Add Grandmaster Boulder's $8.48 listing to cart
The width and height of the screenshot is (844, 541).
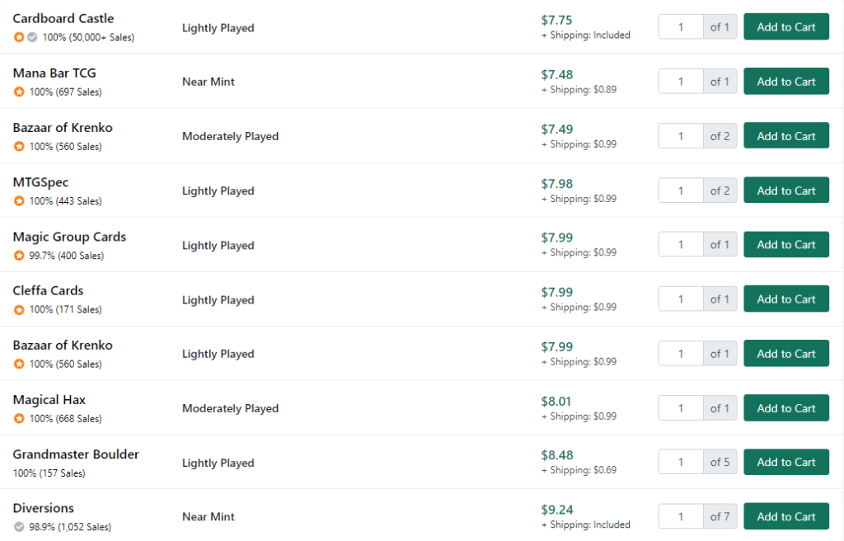pos(785,463)
